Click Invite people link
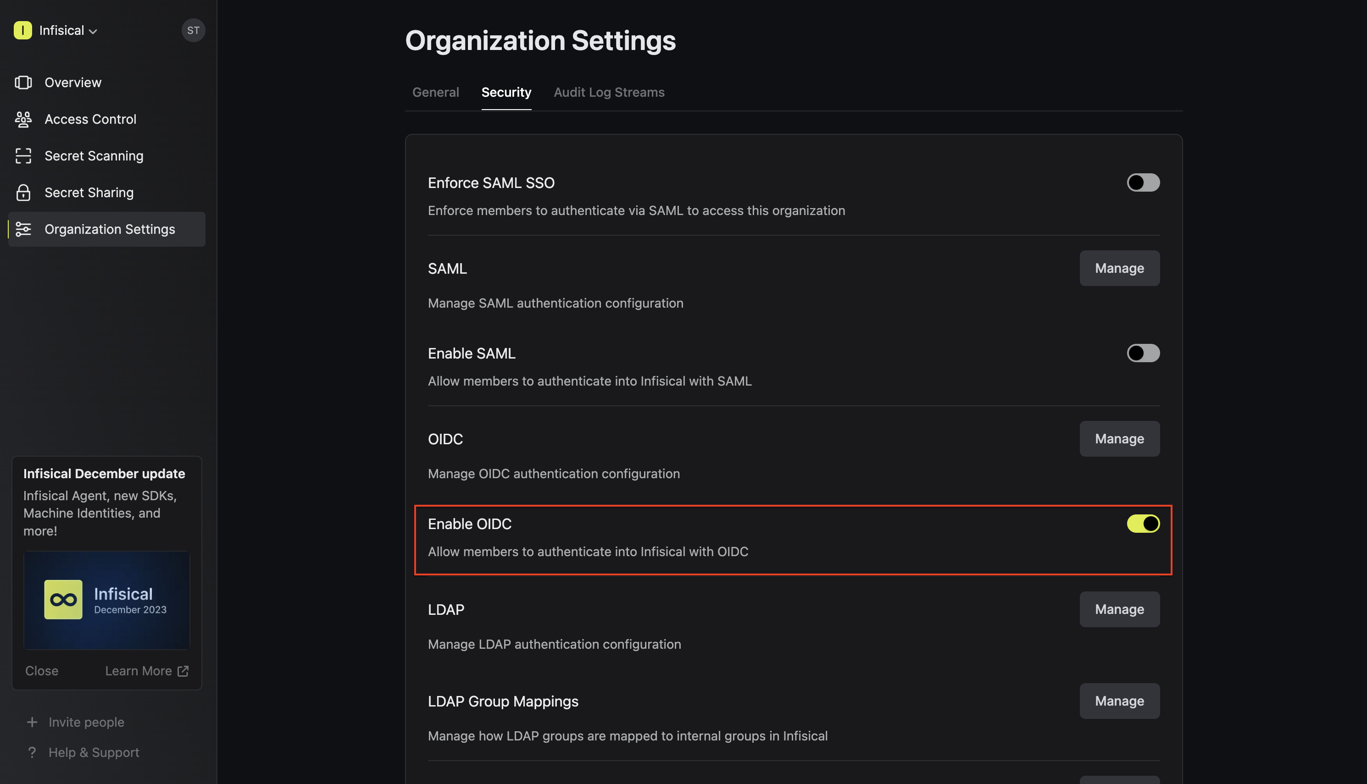Image resolution: width=1367 pixels, height=784 pixels. pyautogui.click(x=86, y=722)
